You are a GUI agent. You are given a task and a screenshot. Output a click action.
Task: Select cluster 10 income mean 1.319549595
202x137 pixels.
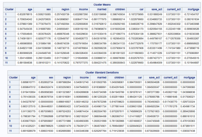tap(80, 58)
